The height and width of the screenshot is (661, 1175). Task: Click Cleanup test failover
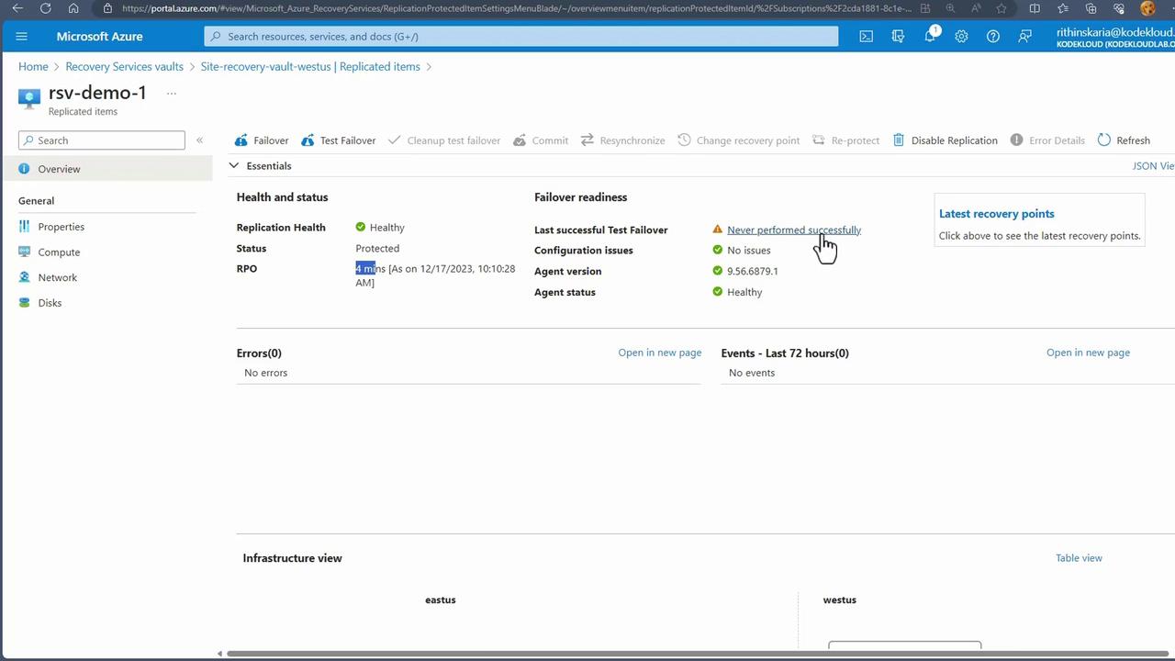tap(444, 140)
